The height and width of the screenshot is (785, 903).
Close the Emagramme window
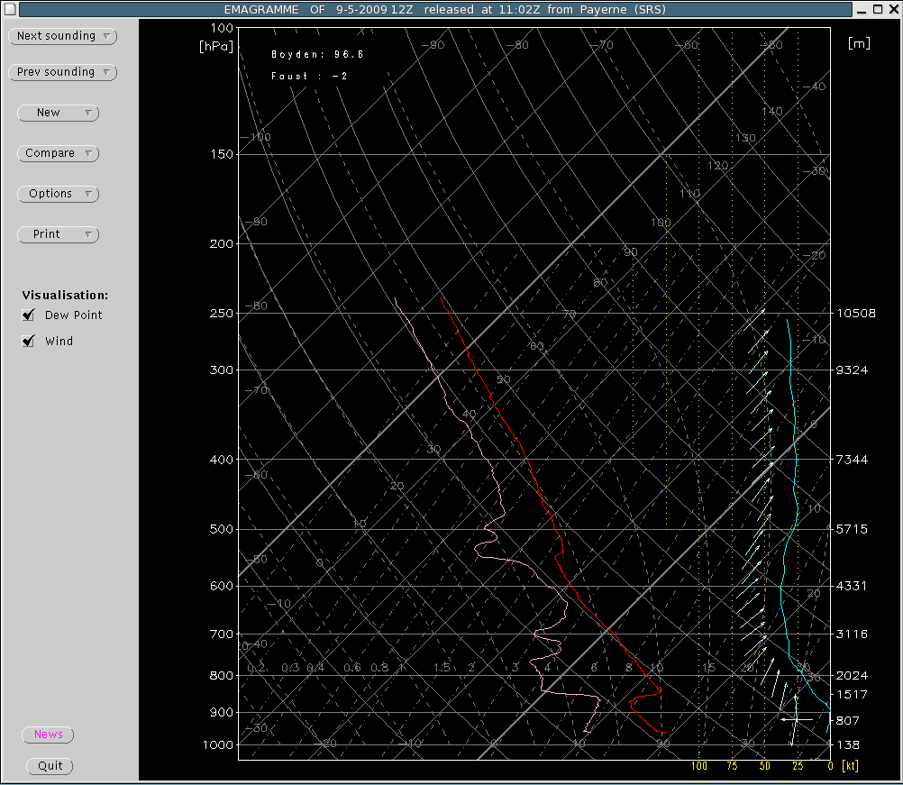[x=894, y=9]
